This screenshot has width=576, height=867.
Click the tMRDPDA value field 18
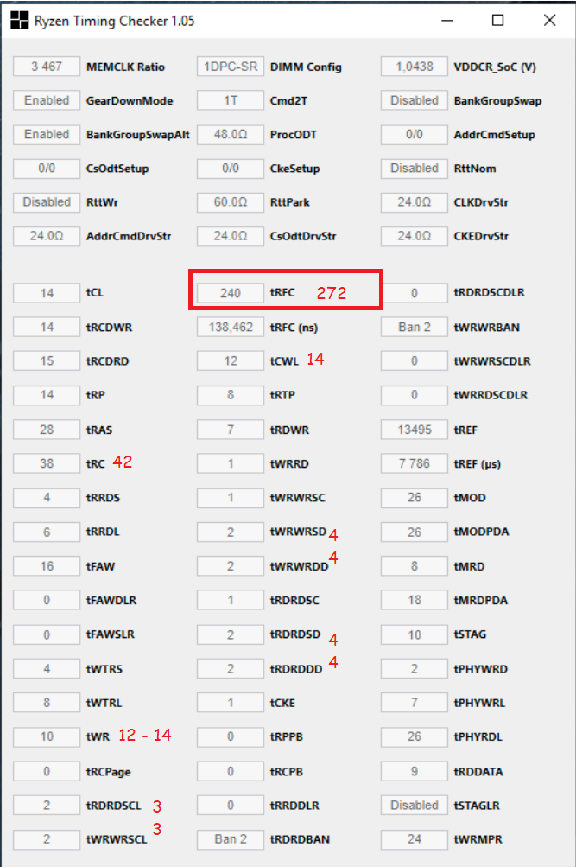coord(415,601)
